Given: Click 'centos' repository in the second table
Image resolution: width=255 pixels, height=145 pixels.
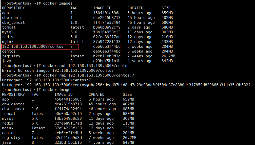Looking at the screenshot, I should click(9, 133).
